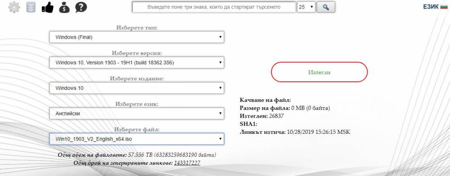Focus the search input field
The image size is (450, 176).
pyautogui.click(x=214, y=7)
